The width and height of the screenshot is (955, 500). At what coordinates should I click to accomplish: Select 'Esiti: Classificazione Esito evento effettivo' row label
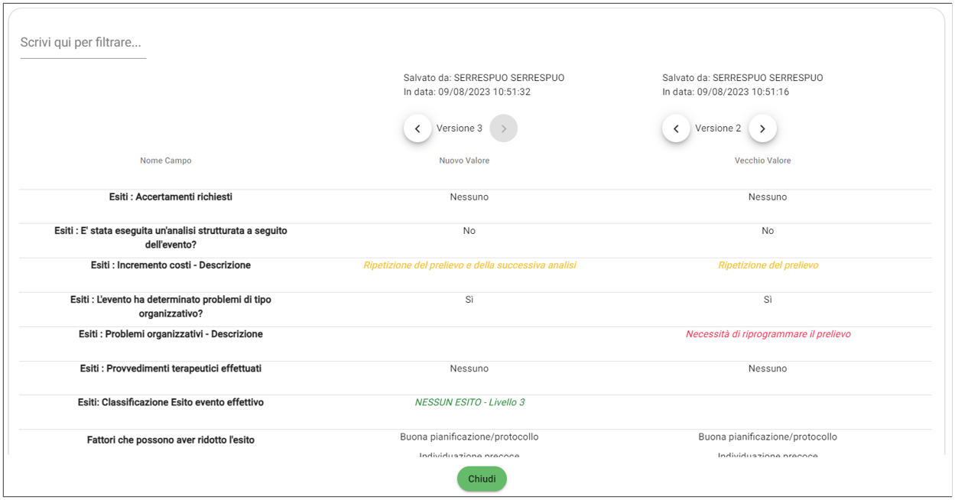click(x=171, y=402)
